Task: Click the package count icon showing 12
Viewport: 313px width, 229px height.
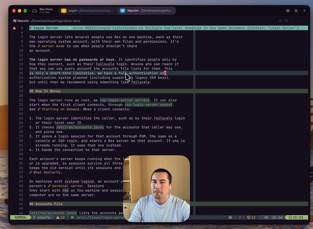Action: [249, 217]
